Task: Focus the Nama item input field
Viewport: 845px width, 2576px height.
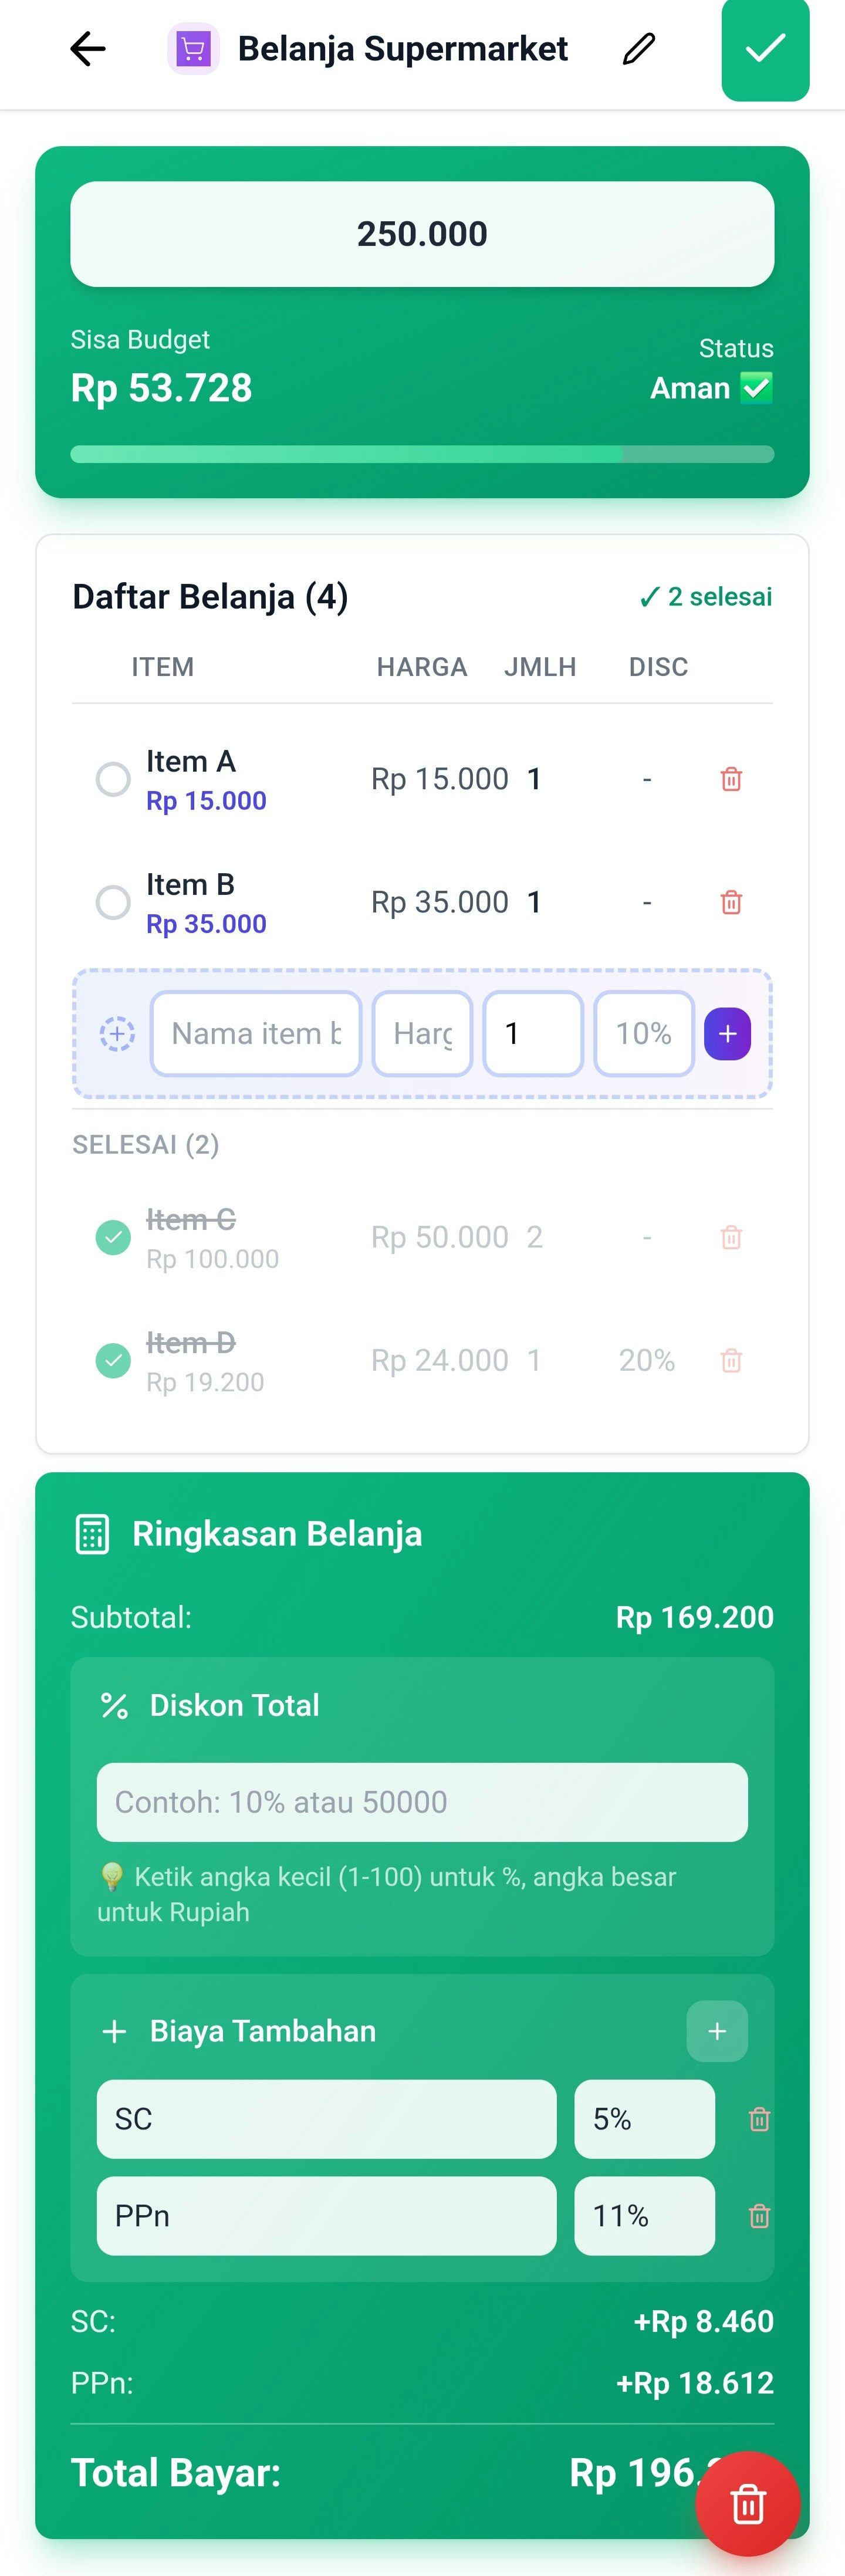Action: [256, 1033]
